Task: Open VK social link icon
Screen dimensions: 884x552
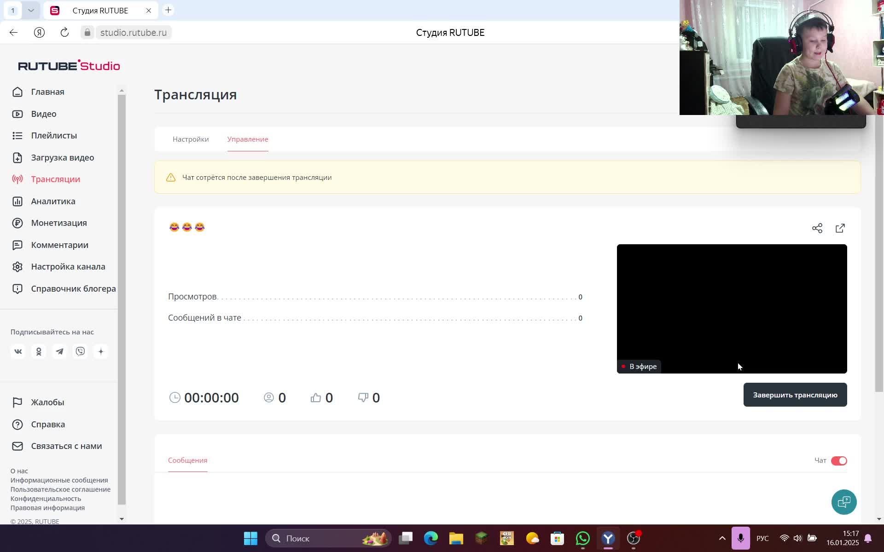Action: coord(18,351)
